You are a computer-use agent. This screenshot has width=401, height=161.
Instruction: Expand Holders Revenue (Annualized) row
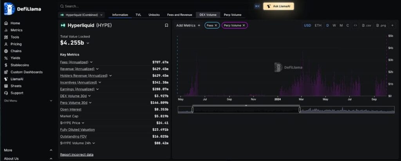pos(110,76)
